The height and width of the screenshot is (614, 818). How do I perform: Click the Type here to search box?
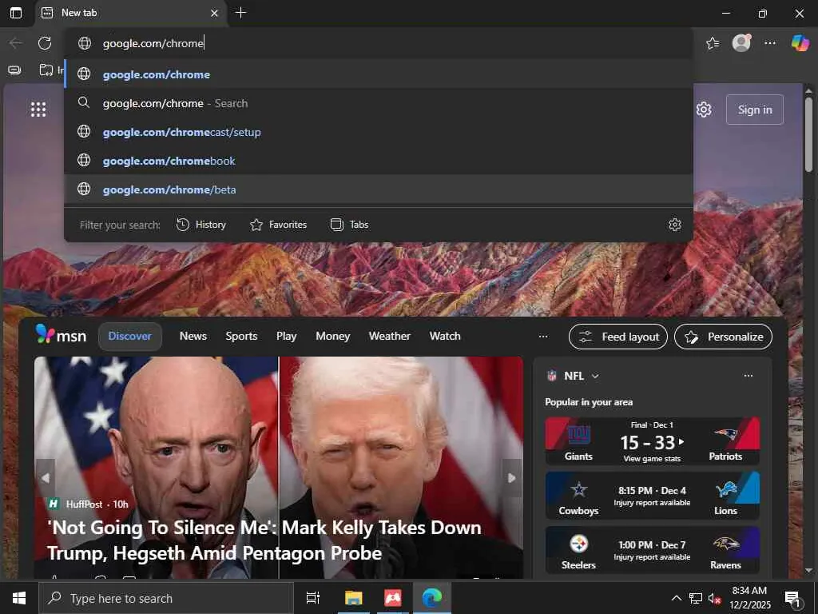coord(166,598)
